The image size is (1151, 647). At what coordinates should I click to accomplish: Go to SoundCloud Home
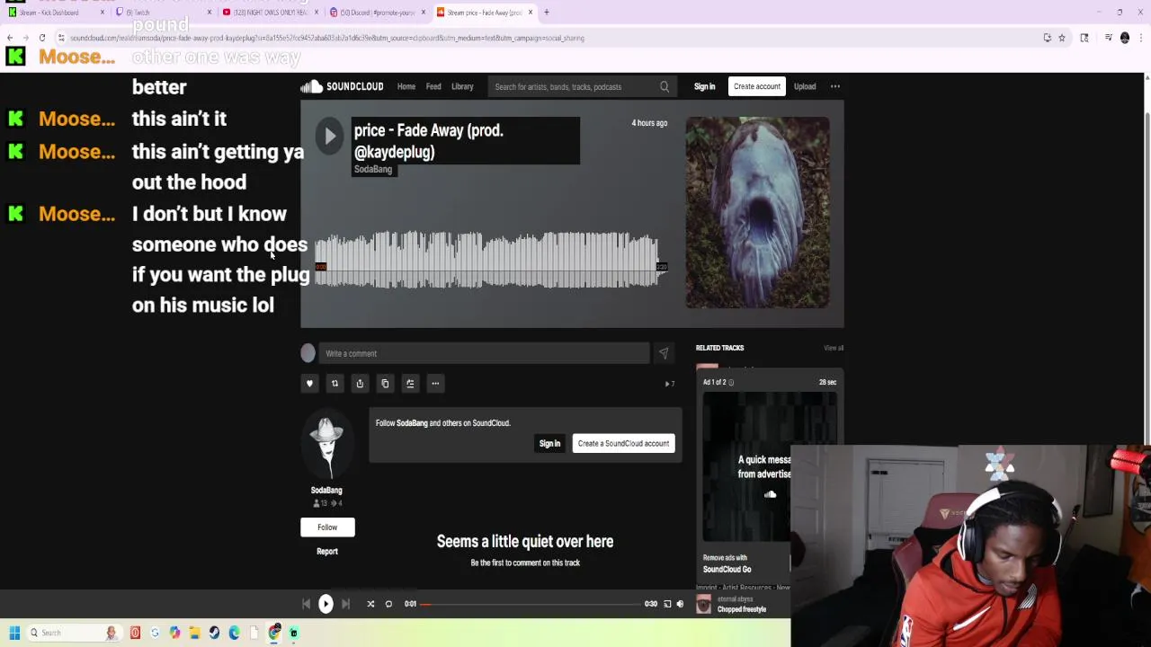click(406, 86)
